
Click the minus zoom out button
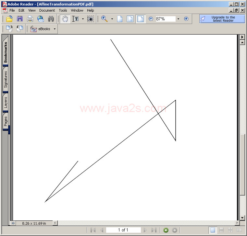[x=151, y=19]
